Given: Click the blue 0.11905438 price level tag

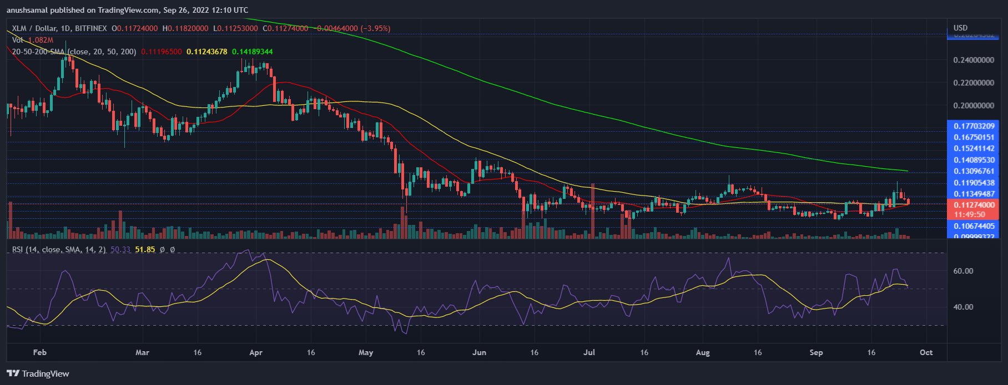Looking at the screenshot, I should pyautogui.click(x=974, y=183).
